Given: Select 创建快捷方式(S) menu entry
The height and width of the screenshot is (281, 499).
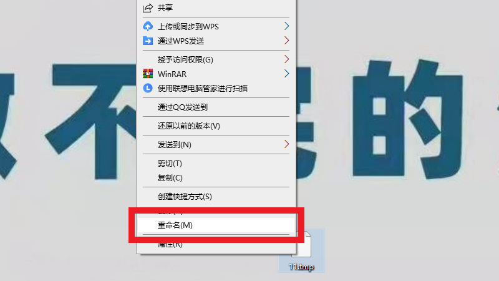Looking at the screenshot, I should point(216,197).
